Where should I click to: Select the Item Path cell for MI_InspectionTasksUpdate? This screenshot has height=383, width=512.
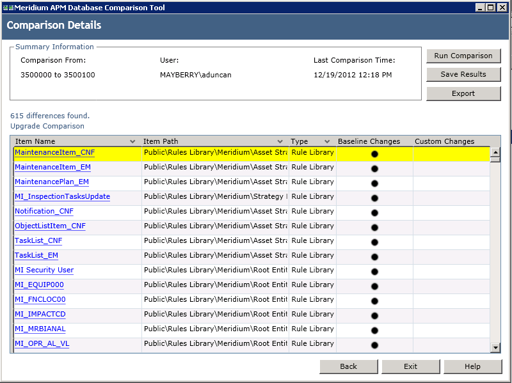coord(215,198)
